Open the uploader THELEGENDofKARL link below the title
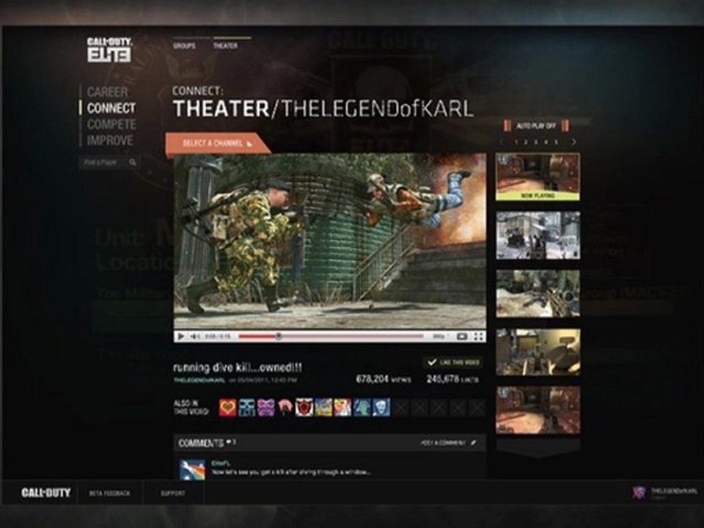 point(199,381)
